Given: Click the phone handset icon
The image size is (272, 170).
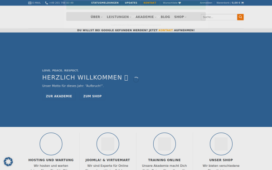Looking at the screenshot, I should click(47, 3).
